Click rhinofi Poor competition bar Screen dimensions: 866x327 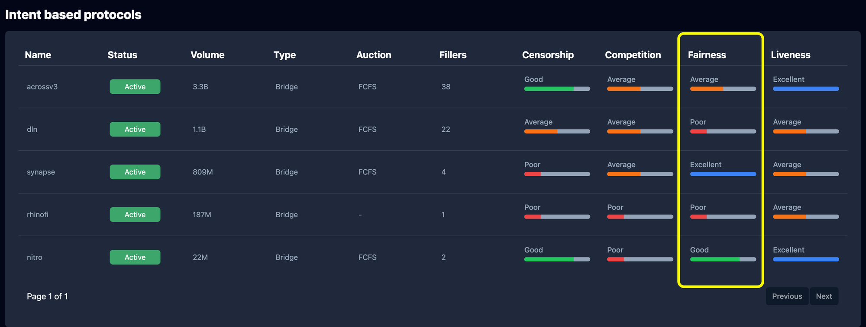pyautogui.click(x=640, y=216)
